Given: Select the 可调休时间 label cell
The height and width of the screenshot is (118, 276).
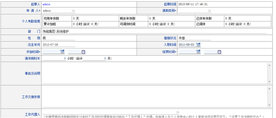Looking at the screenshot, I should point(133,24).
